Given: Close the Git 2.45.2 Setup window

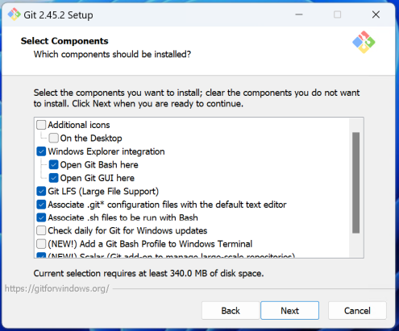Looking at the screenshot, I should point(376,14).
